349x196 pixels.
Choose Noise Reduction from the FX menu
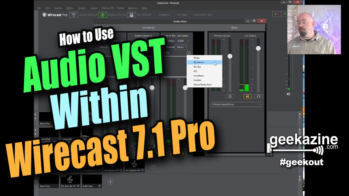click(x=204, y=85)
